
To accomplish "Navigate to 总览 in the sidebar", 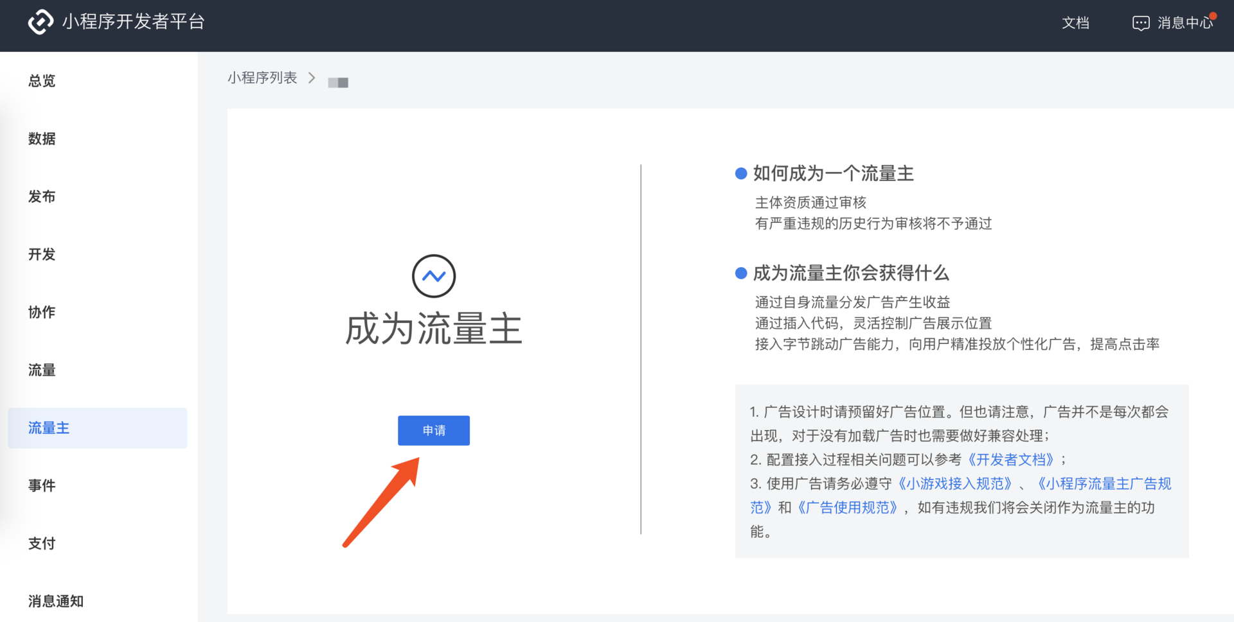I will [x=41, y=81].
